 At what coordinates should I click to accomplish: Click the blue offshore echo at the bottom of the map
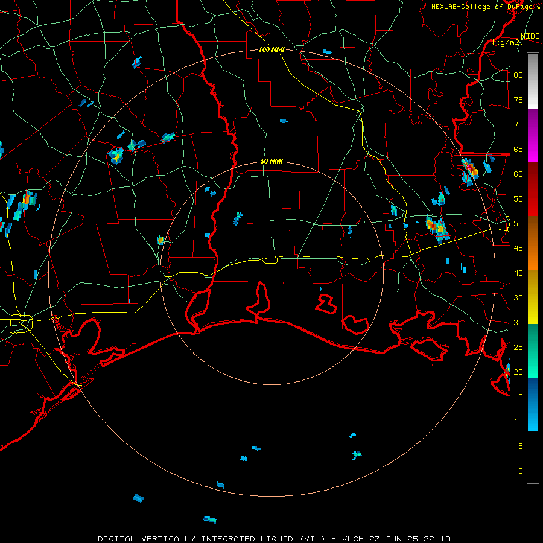click(210, 519)
